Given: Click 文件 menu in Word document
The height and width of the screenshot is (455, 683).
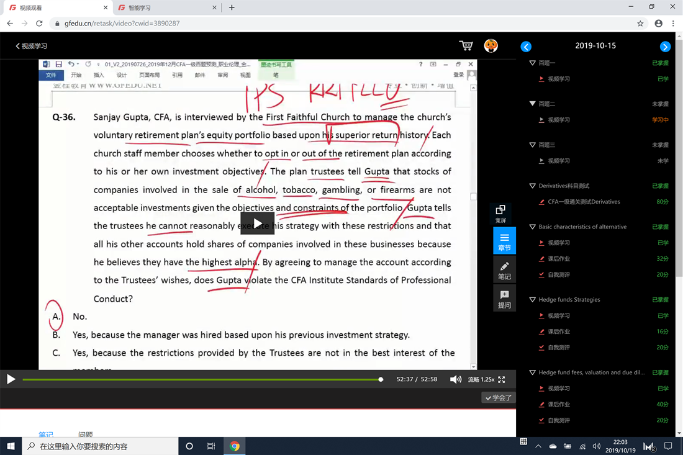Looking at the screenshot, I should pyautogui.click(x=52, y=75).
